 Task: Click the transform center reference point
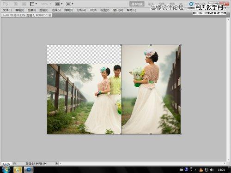tap(151, 89)
